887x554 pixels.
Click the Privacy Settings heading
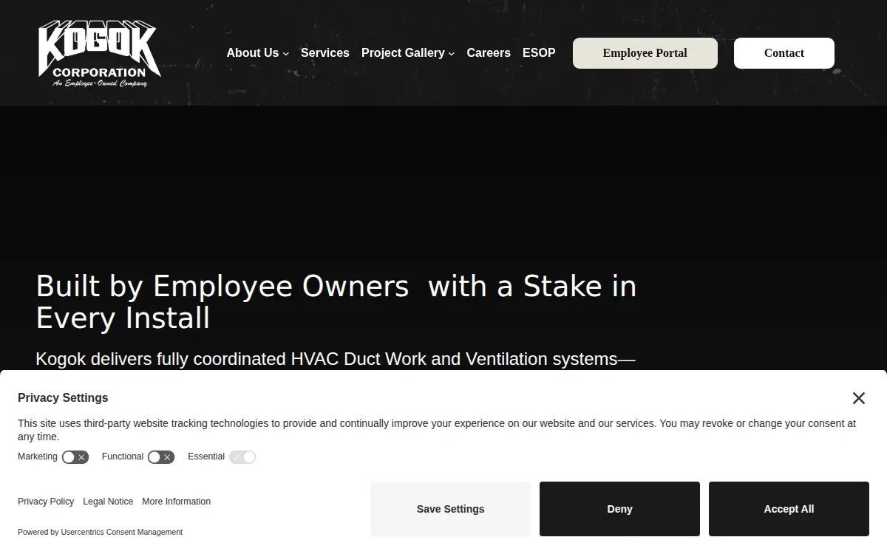click(x=63, y=397)
